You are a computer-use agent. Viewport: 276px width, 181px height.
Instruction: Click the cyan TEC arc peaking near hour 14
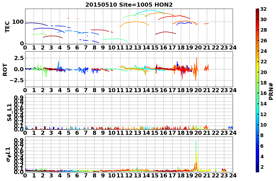(150, 10)
